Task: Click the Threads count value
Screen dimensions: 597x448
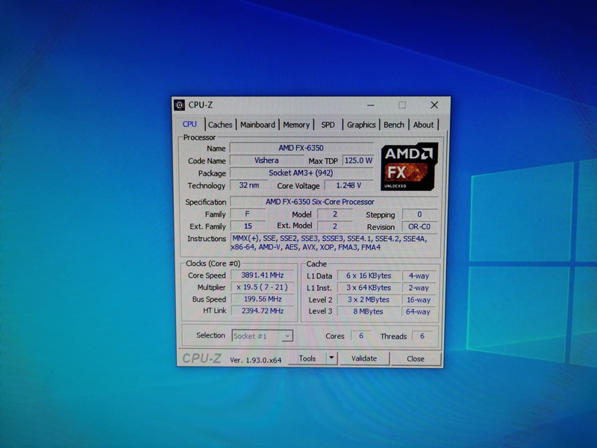Action: click(x=422, y=336)
